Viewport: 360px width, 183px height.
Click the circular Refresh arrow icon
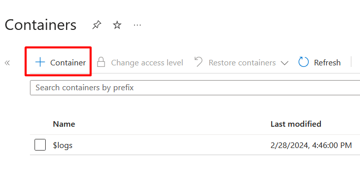click(304, 62)
